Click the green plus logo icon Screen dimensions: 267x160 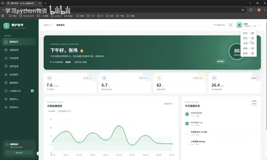7,26
